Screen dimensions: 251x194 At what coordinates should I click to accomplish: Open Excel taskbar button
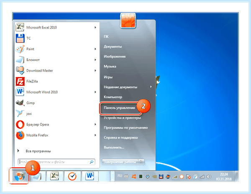coord(55,176)
